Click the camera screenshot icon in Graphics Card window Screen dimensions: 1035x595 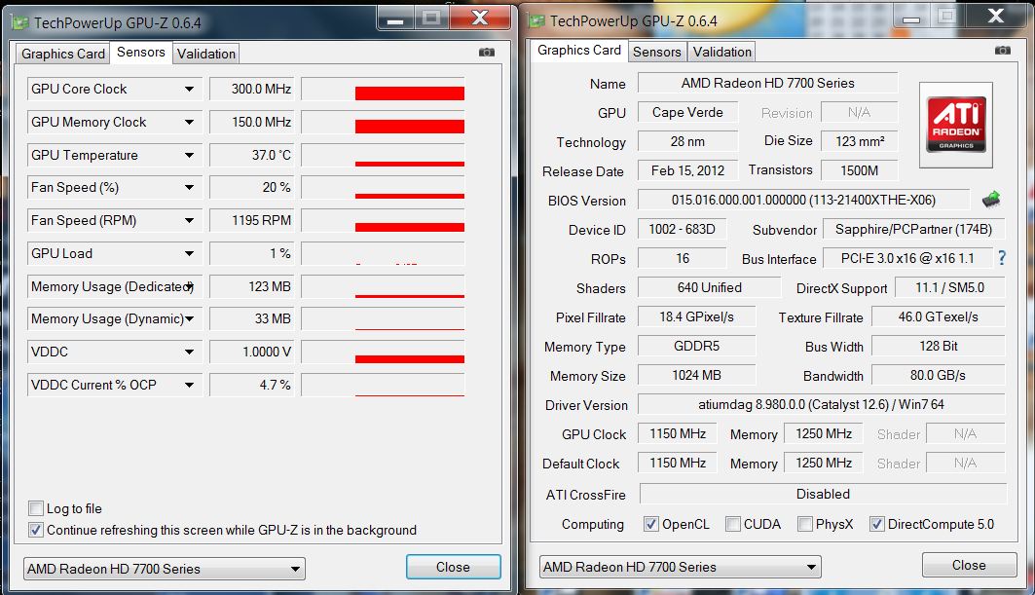(1003, 51)
